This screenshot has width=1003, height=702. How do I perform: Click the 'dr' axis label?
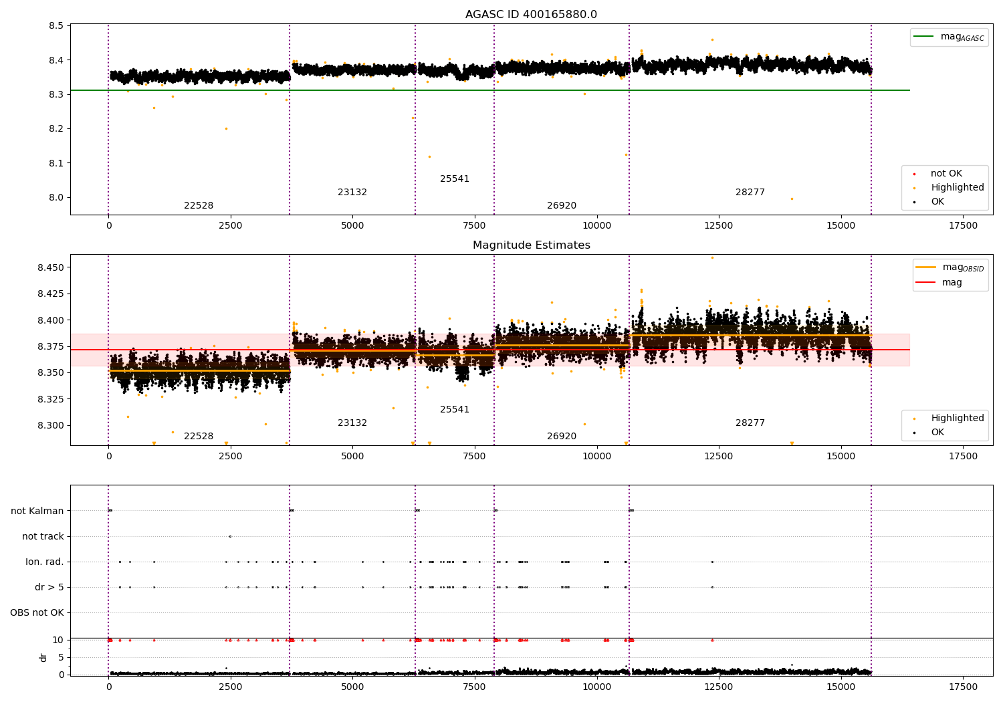pyautogui.click(x=43, y=657)
